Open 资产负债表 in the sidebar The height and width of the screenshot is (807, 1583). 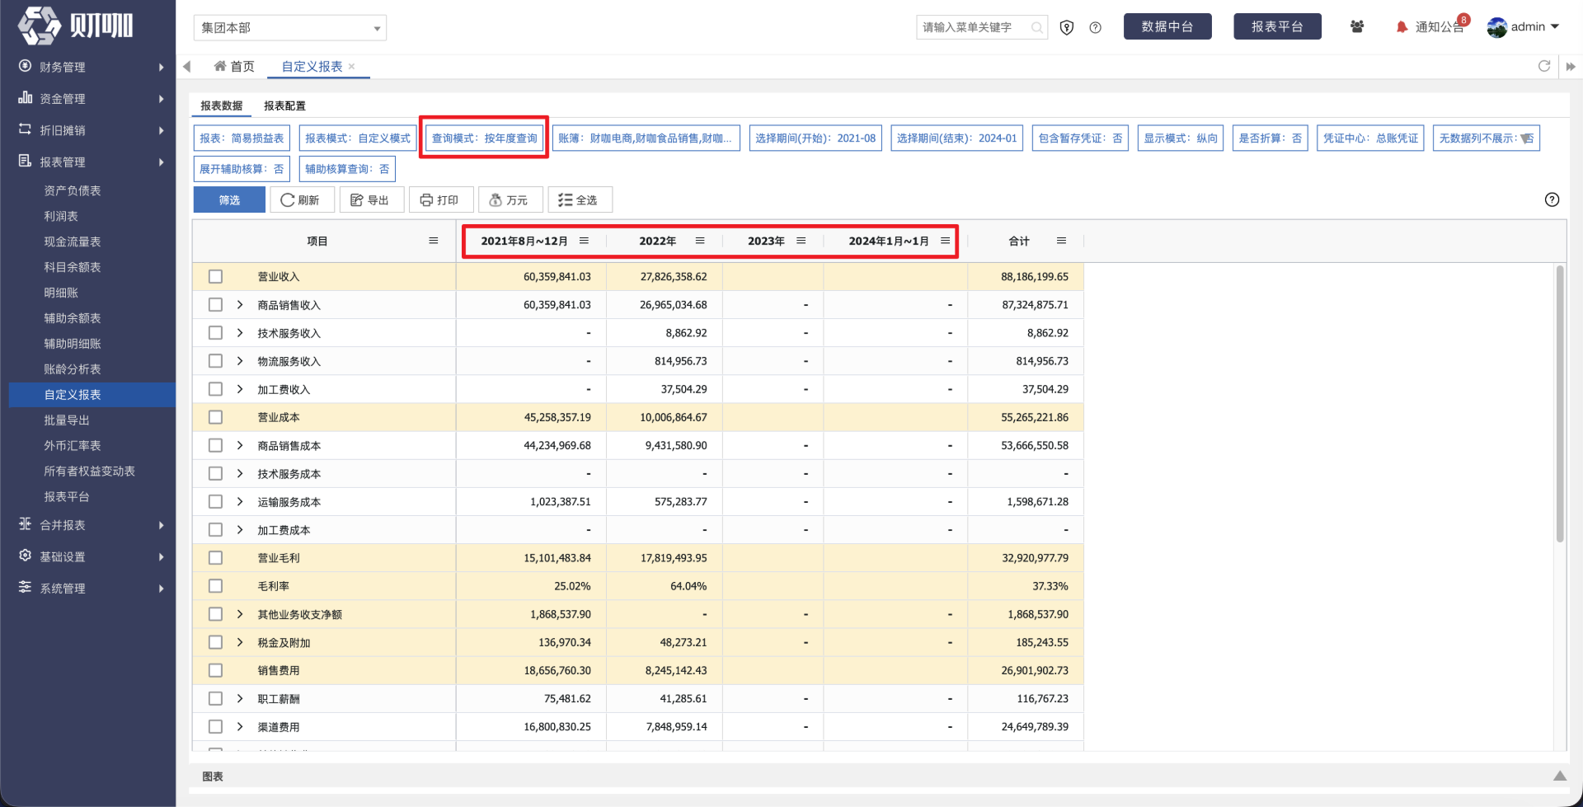coord(73,190)
